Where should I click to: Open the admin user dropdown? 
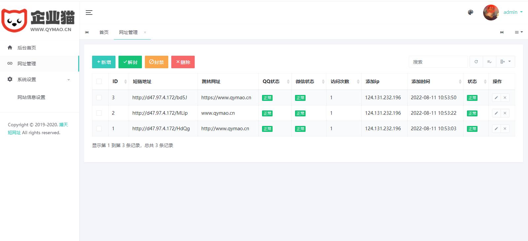pos(512,12)
